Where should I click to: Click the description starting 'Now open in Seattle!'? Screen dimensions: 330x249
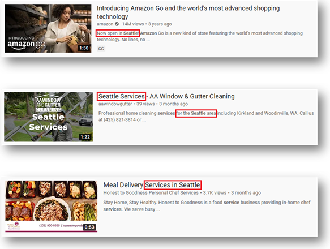200,36
